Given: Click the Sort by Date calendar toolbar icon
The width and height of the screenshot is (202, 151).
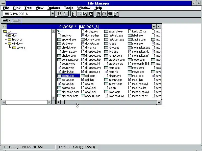Looking at the screenshot, I should click(91, 14).
